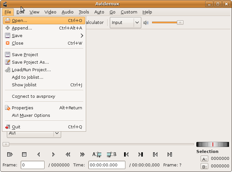Set selection marker B
This screenshot has width=232, height=172.
pyautogui.click(x=112, y=155)
